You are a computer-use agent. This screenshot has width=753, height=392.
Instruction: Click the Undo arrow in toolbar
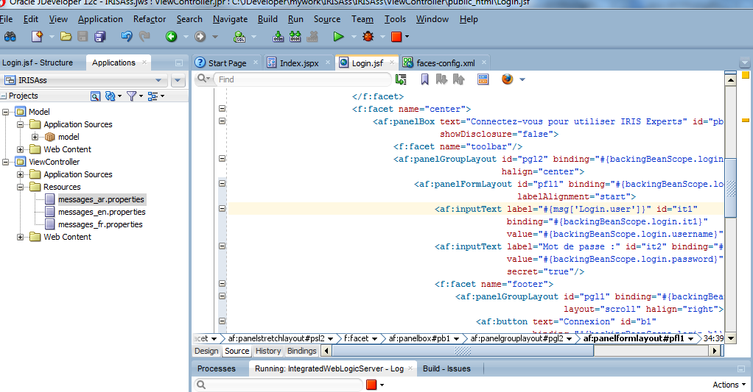pos(127,36)
